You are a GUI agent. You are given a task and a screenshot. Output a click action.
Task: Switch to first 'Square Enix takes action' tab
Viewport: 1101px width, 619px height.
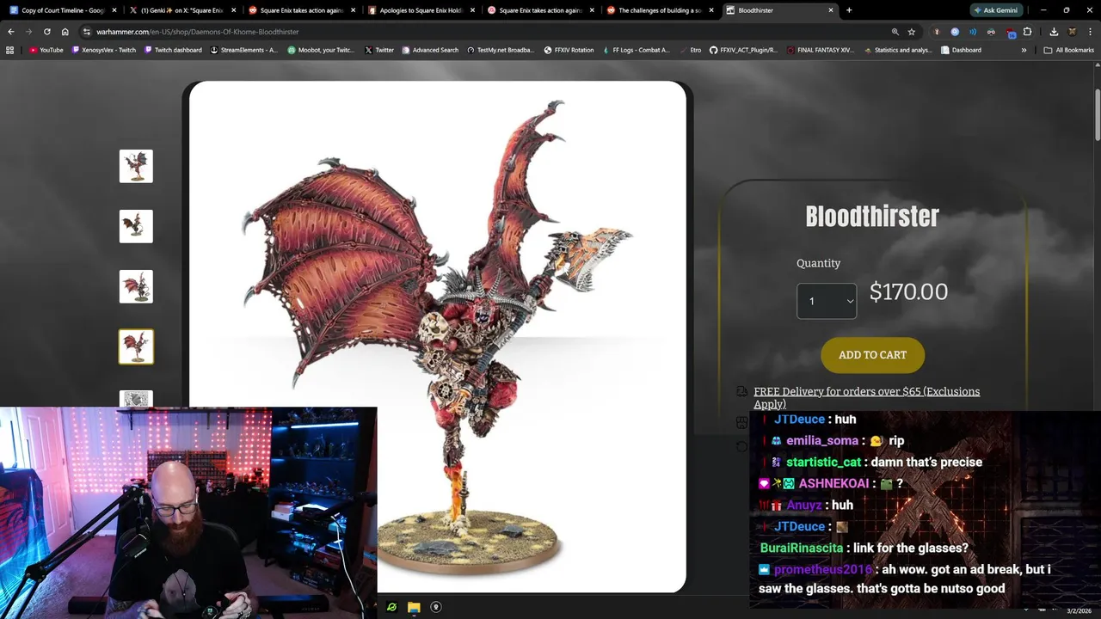click(300, 10)
